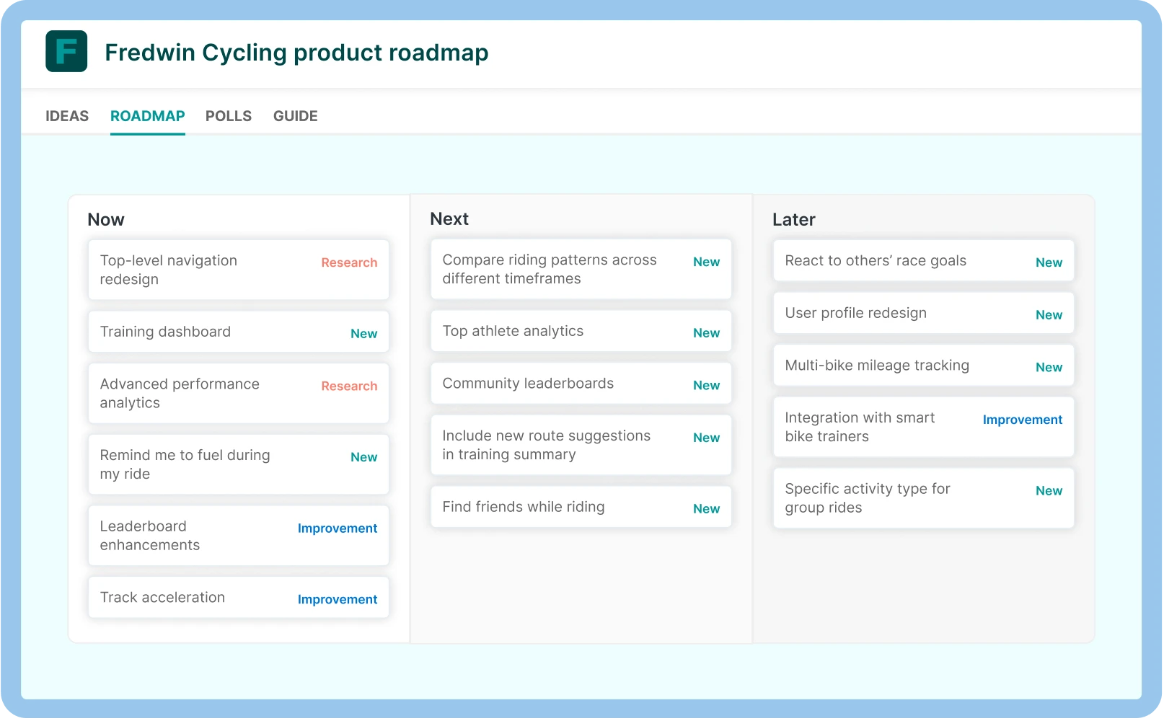Open Compare riding patterns across different timeframes
Screen dimensions: 1164x721
[x=581, y=269]
